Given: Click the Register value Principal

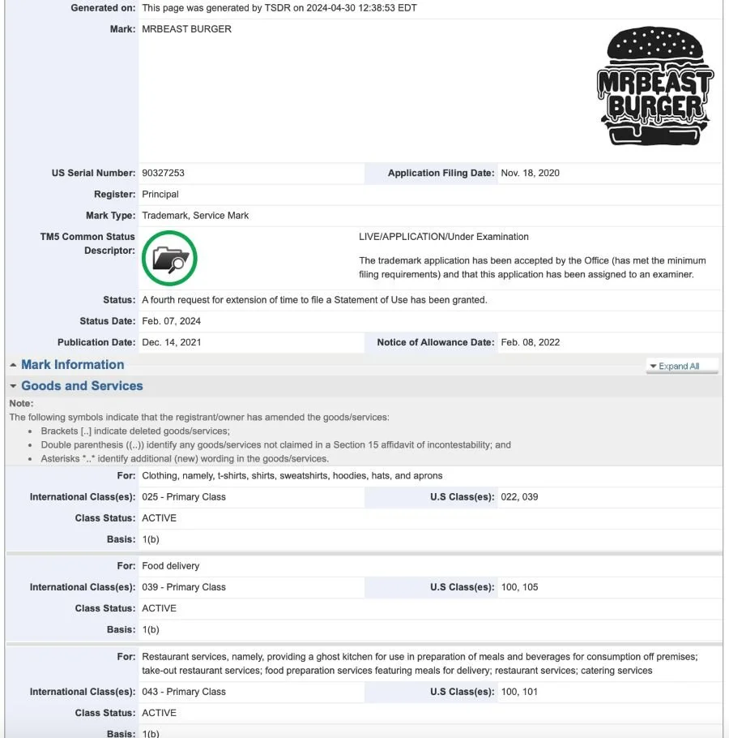Looking at the screenshot, I should click(160, 194).
